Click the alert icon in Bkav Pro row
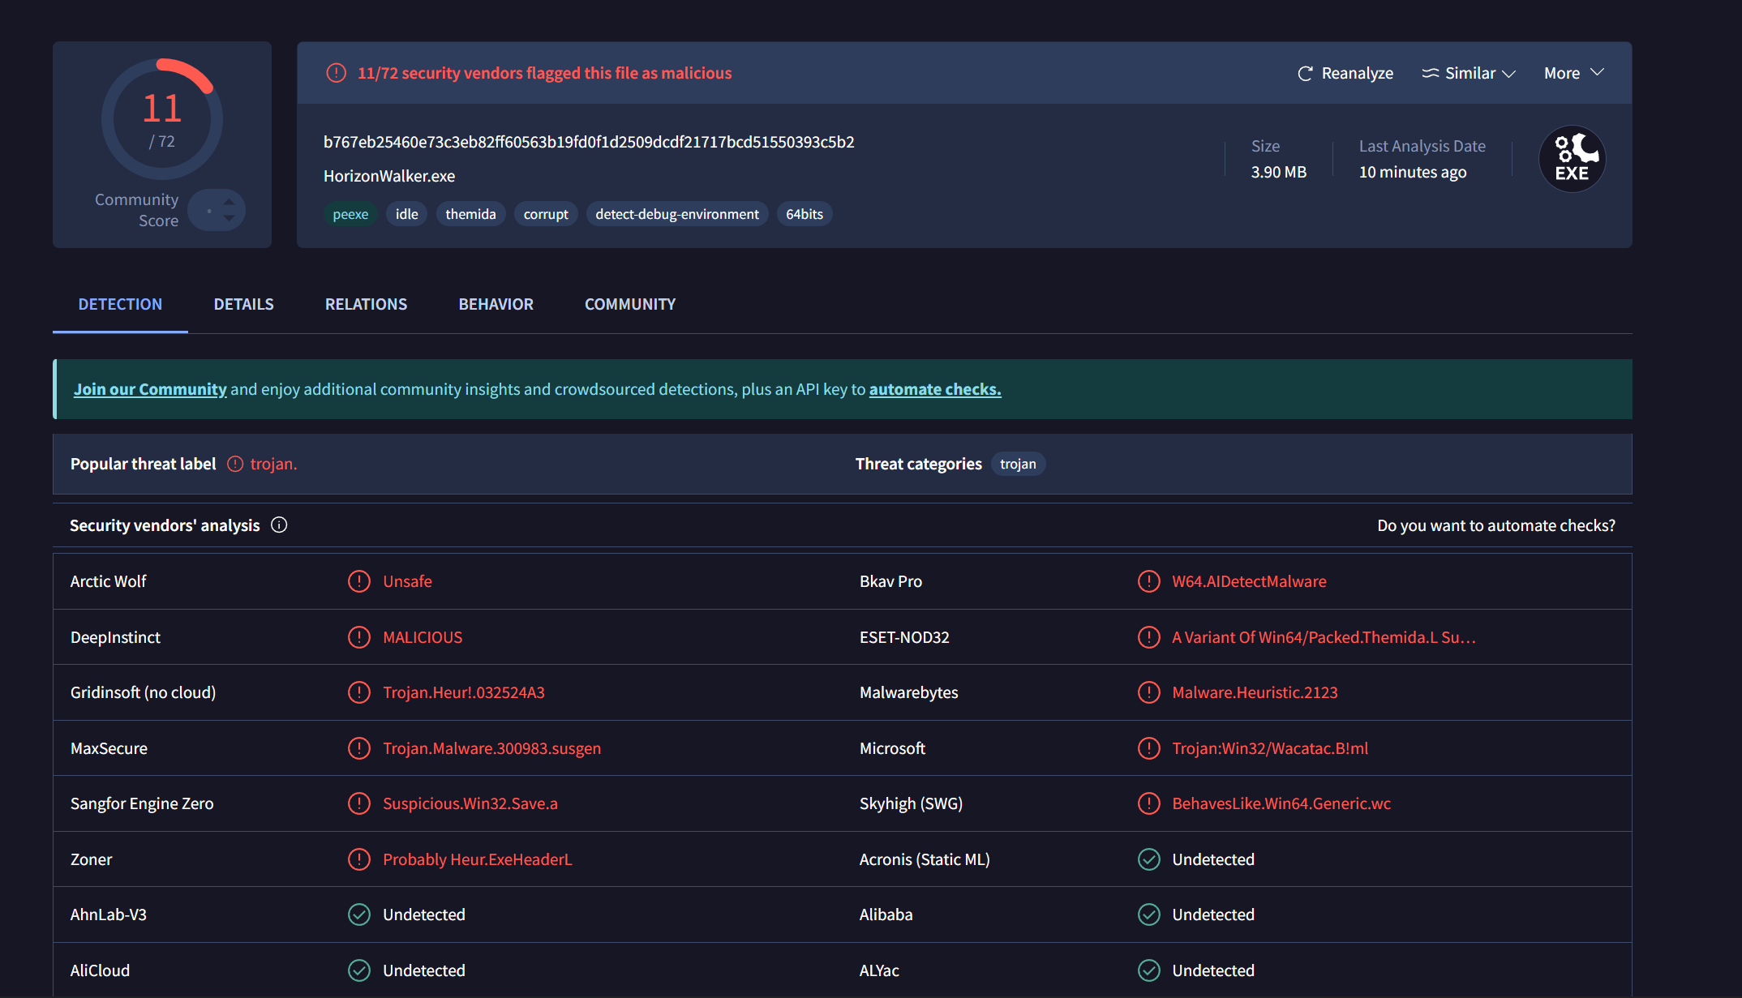This screenshot has width=1742, height=998. pyautogui.click(x=1149, y=581)
